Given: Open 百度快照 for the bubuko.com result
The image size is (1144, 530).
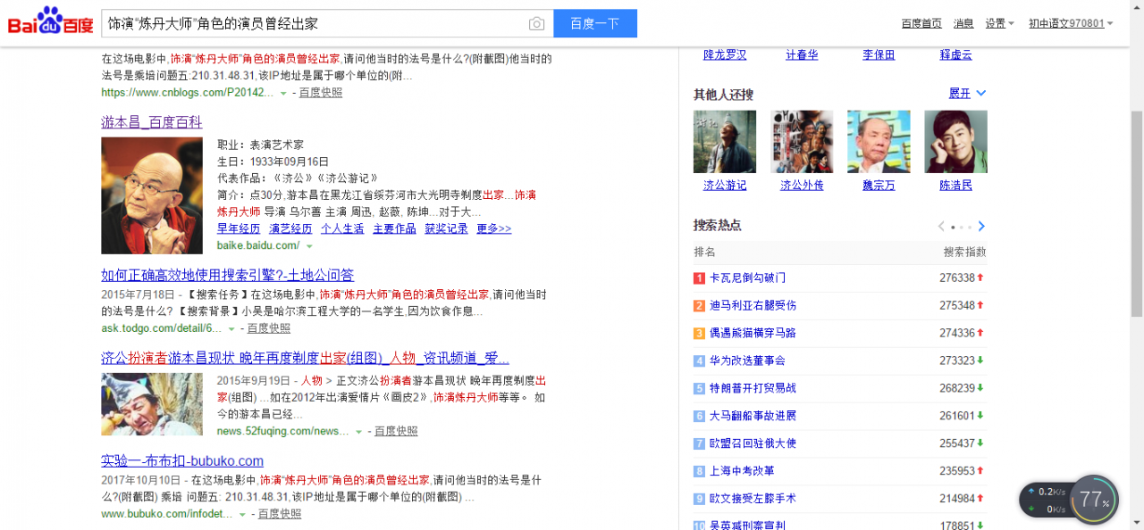Looking at the screenshot, I should pyautogui.click(x=280, y=514).
